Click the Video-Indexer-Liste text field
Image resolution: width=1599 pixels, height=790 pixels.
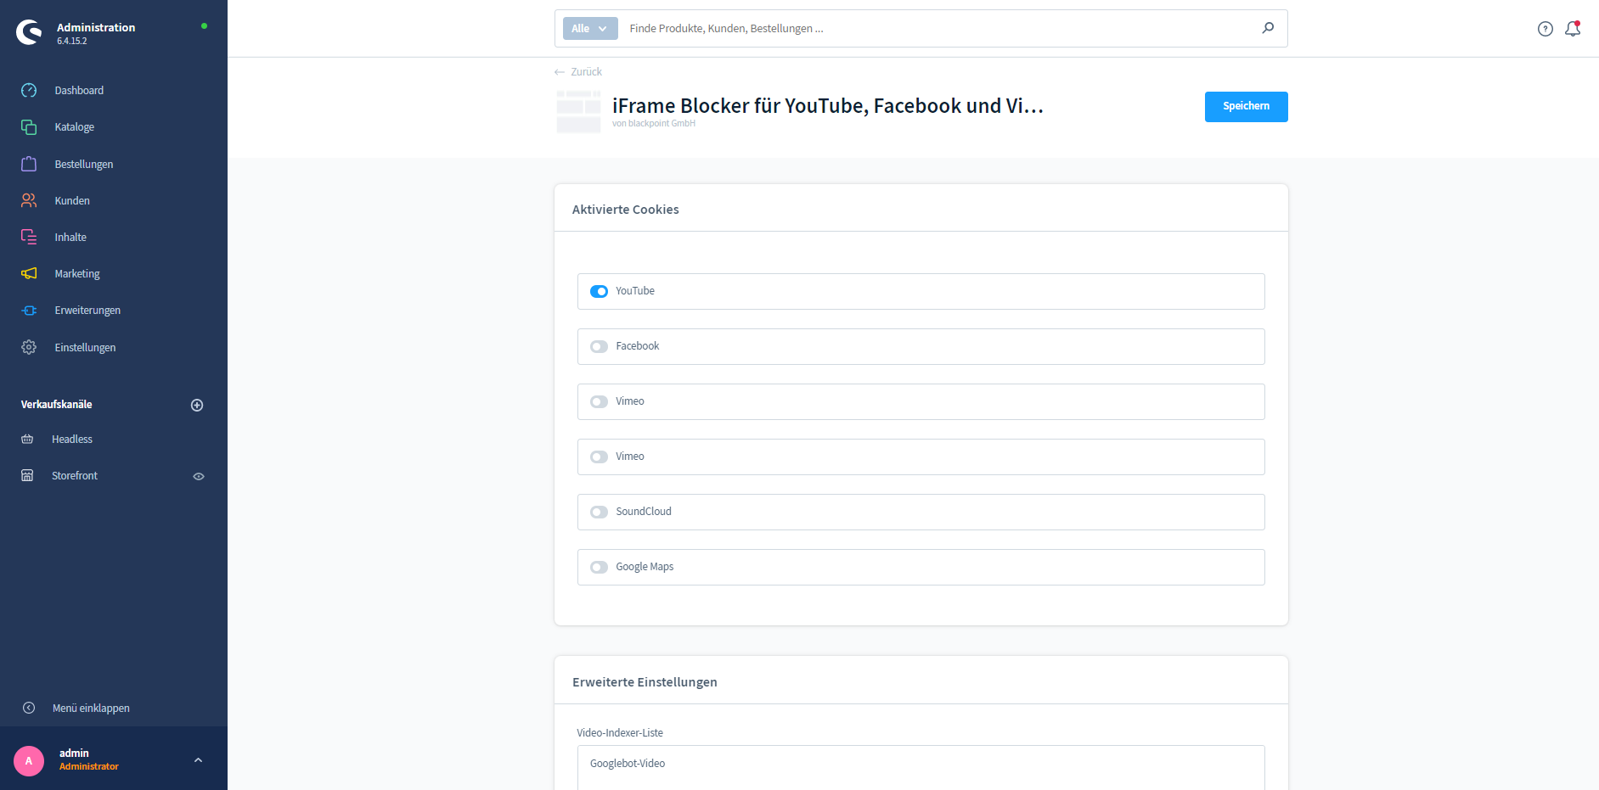click(x=921, y=767)
